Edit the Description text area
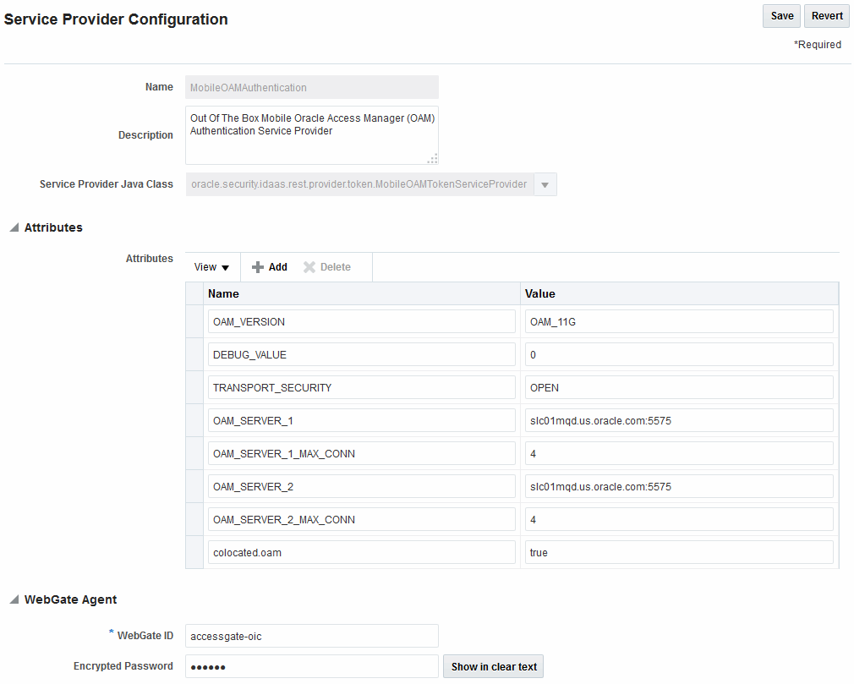854x684 pixels. 311,134
